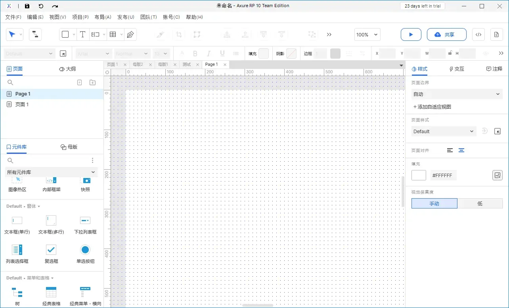509x308 pixels.
Task: Toggle center page alignment under 页面对齐
Action: 461,150
